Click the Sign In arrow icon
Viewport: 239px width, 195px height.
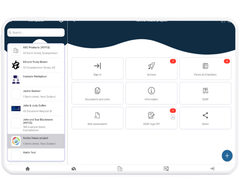pyautogui.click(x=98, y=66)
